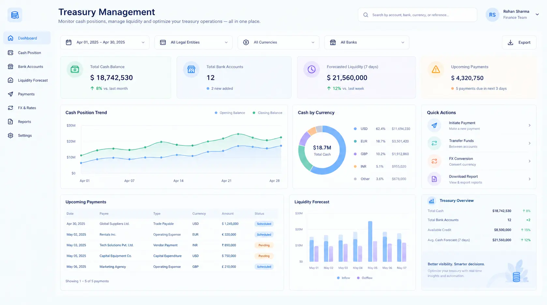
Task: Click the $18.7M donut chart center
Action: 322,150
